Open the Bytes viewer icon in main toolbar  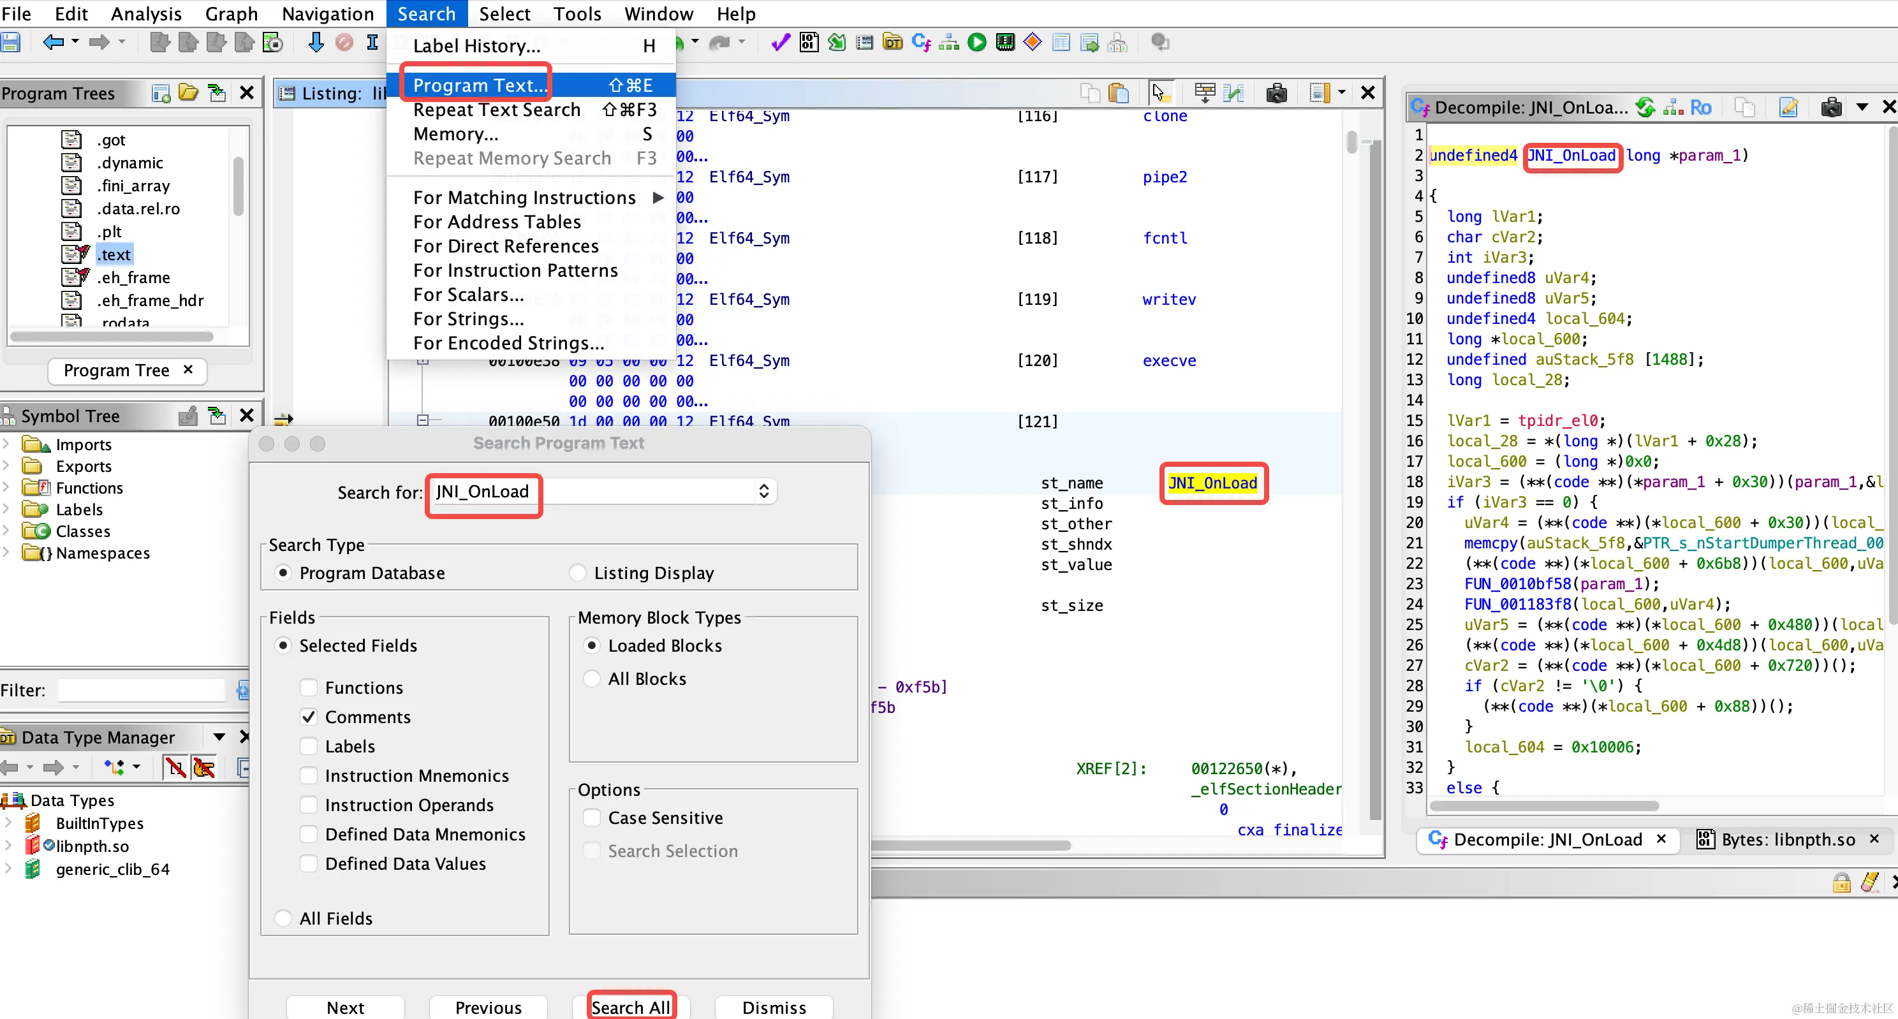coord(808,43)
